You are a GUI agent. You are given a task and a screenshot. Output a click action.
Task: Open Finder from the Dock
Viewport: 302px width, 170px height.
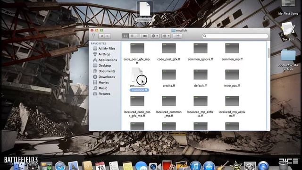point(19,166)
